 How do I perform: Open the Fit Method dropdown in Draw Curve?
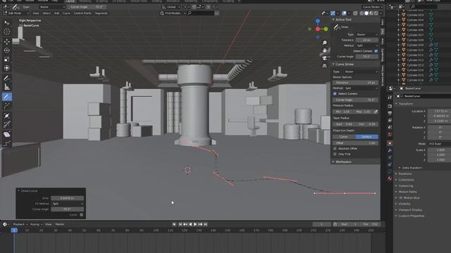click(68, 204)
